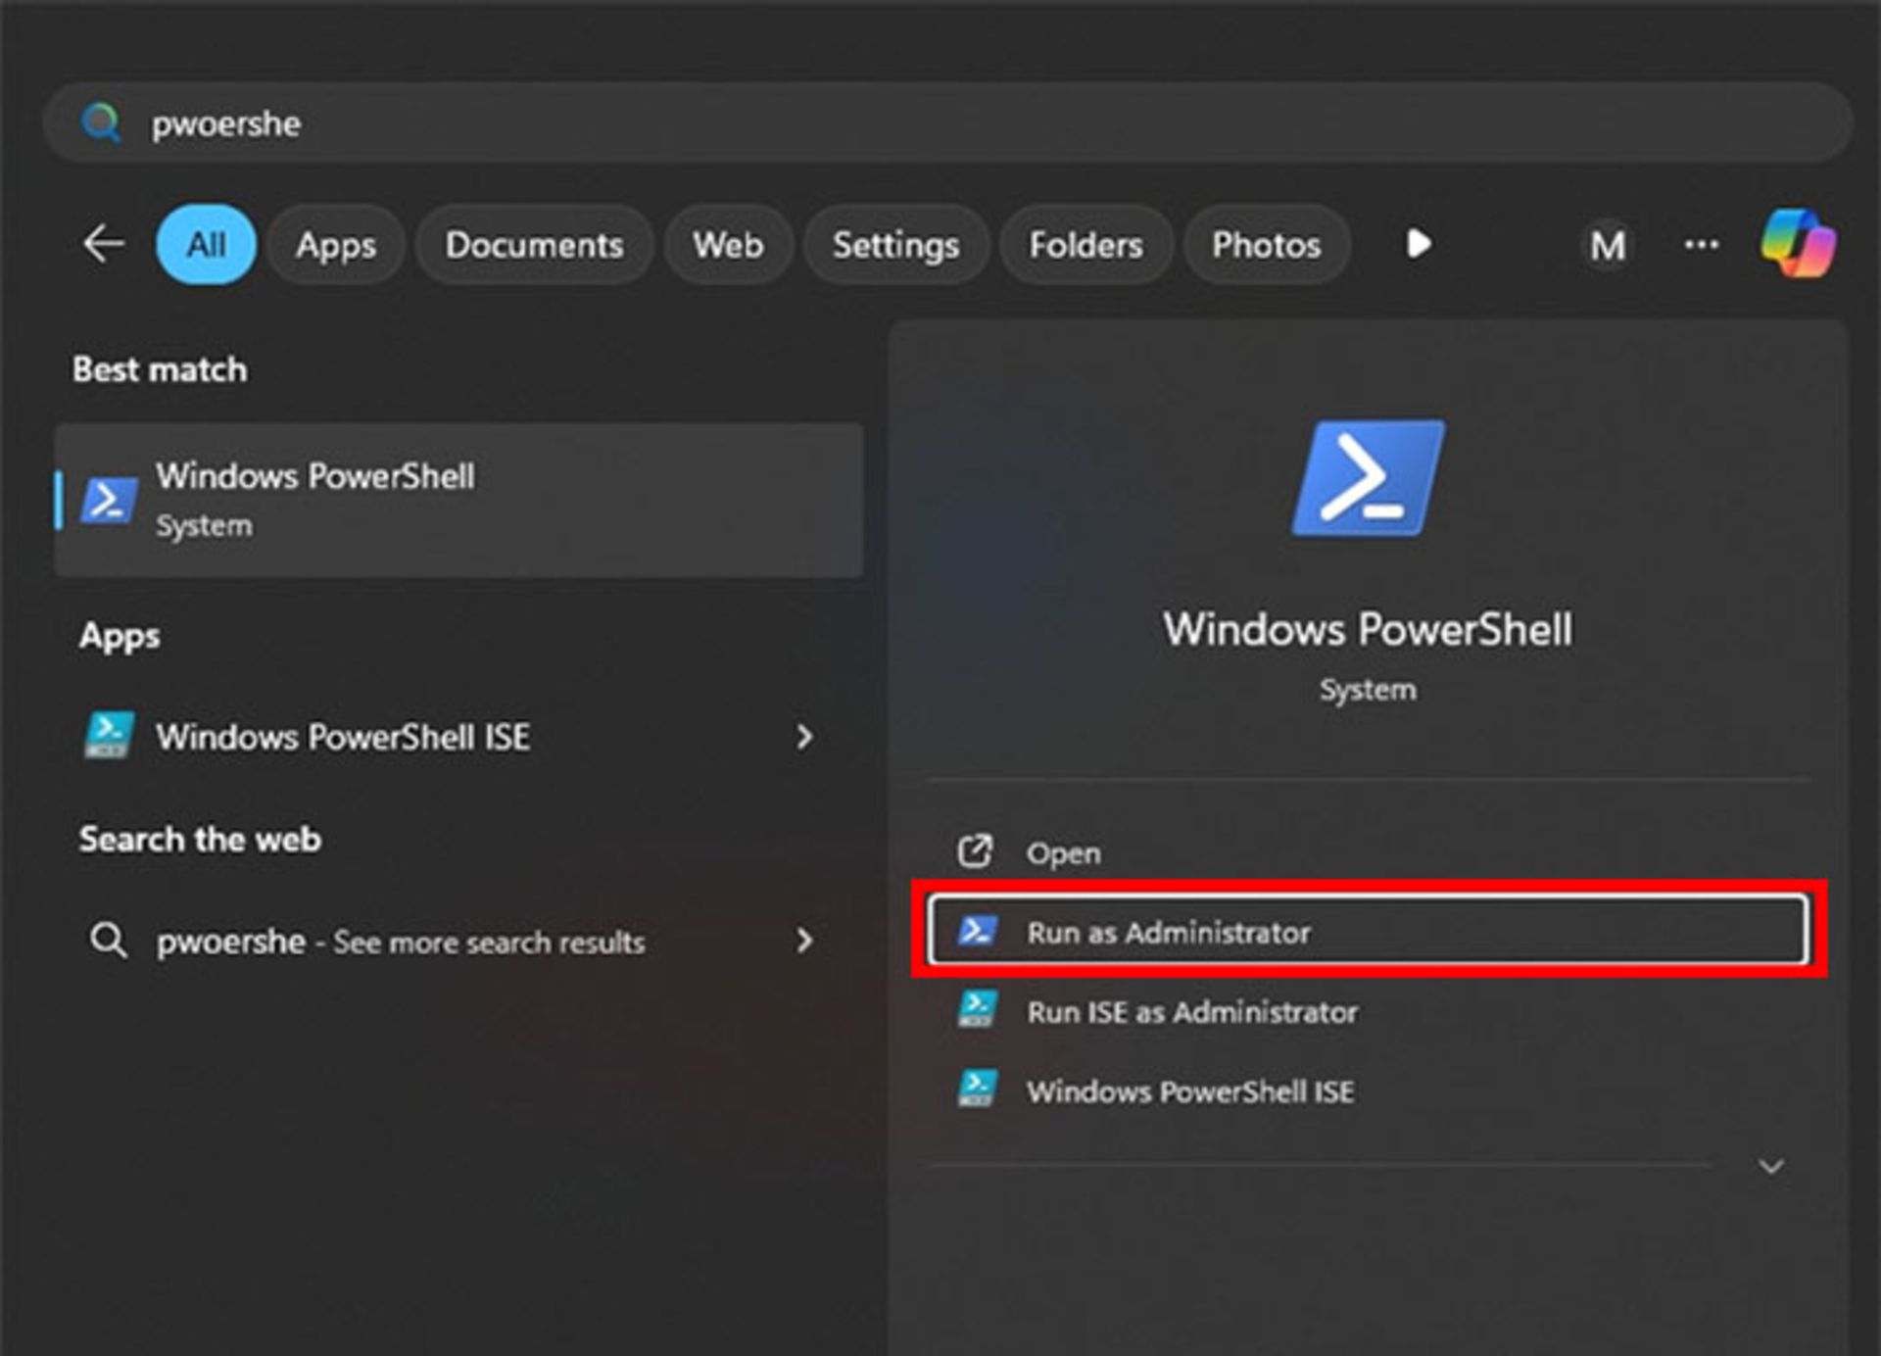The height and width of the screenshot is (1356, 1881).
Task: Switch to the Settings filter tab
Action: (x=895, y=244)
